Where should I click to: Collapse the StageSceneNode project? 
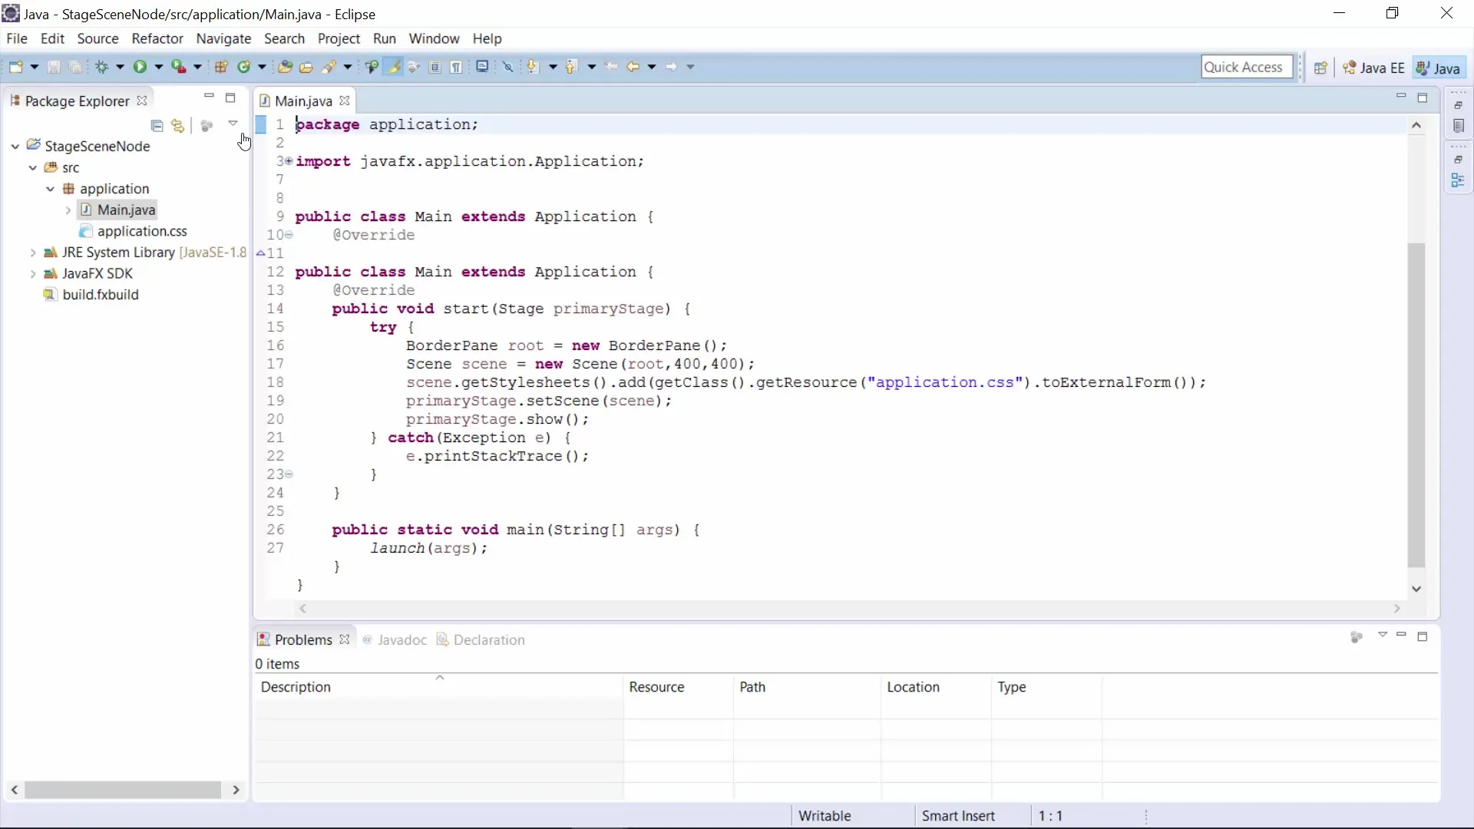[15, 146]
